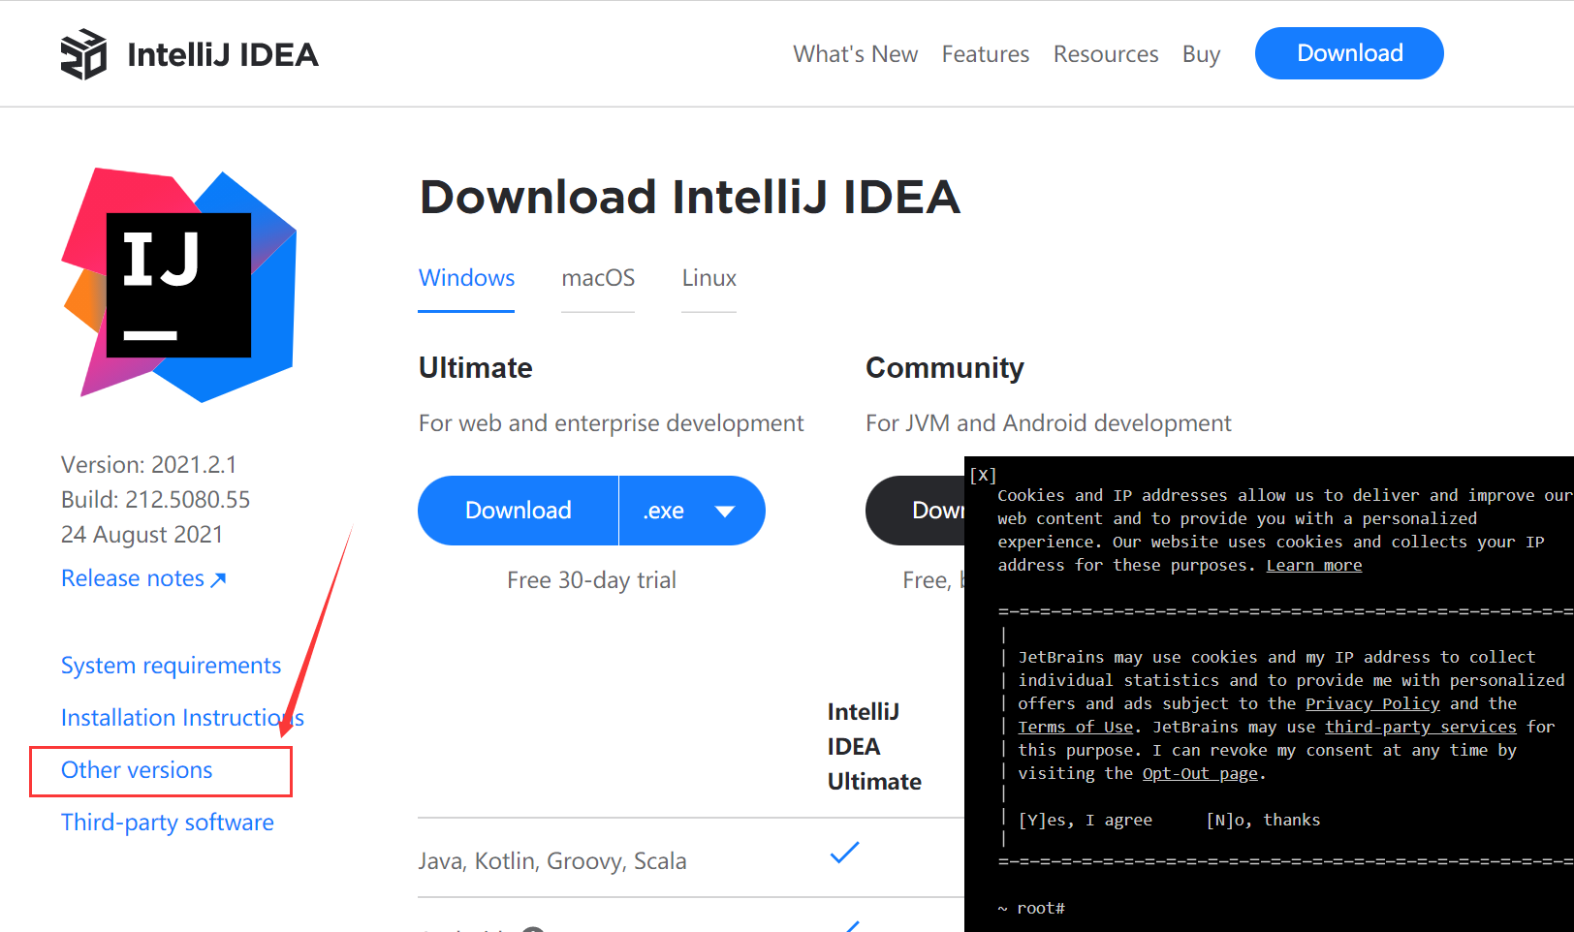Download the Community edition
This screenshot has width=1574, height=932.
point(915,511)
